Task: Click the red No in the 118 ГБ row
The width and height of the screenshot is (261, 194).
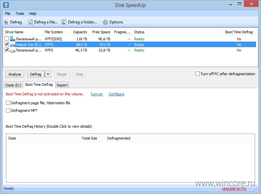Action: 239,39
